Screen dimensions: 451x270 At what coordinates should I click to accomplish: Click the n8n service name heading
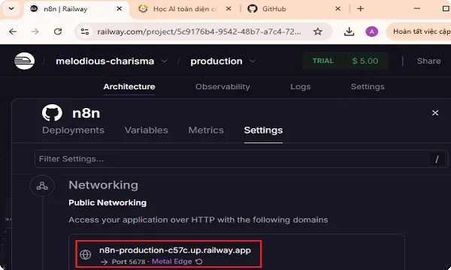pyautogui.click(x=86, y=113)
